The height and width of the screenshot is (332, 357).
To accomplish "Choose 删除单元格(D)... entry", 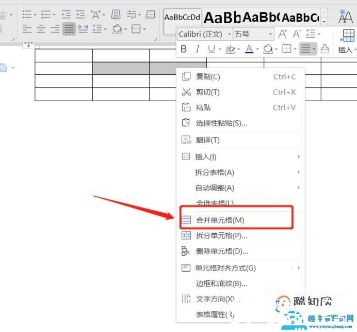I will point(240,251).
